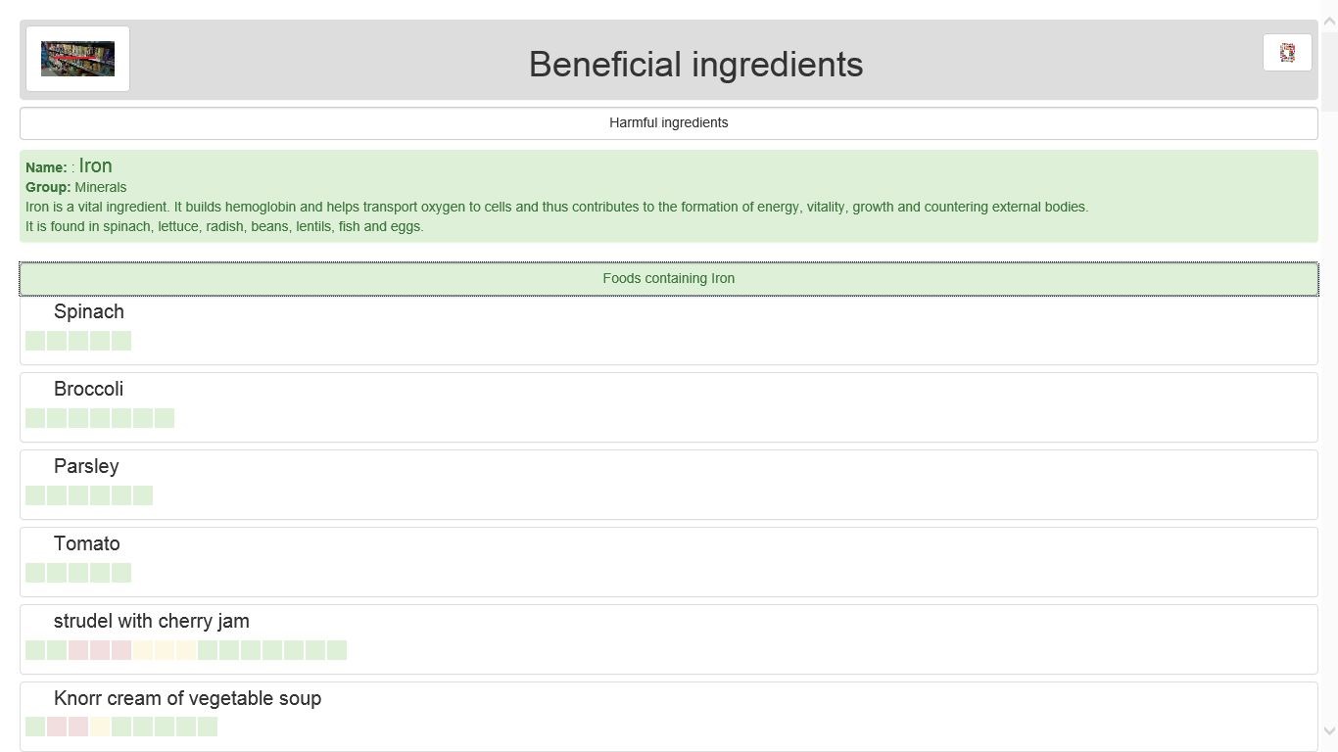Viewport: 1338px width, 752px height.
Task: Click first pink square under Knorr soup
Action: click(57, 727)
